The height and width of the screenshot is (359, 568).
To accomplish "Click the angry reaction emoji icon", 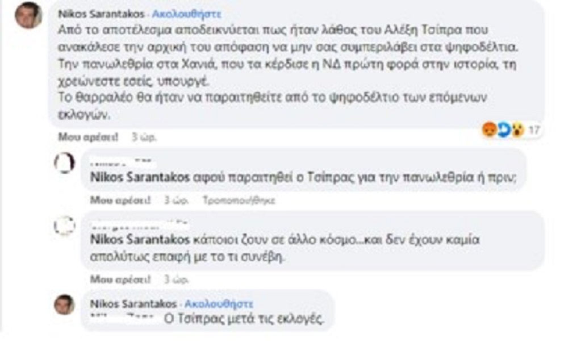I will click(488, 131).
